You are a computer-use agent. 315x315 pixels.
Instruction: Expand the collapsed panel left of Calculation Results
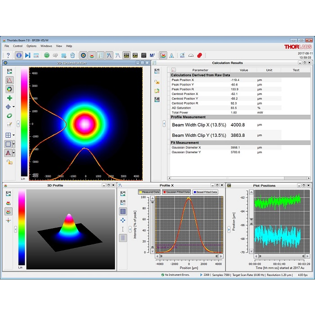pyautogui.click(x=164, y=123)
